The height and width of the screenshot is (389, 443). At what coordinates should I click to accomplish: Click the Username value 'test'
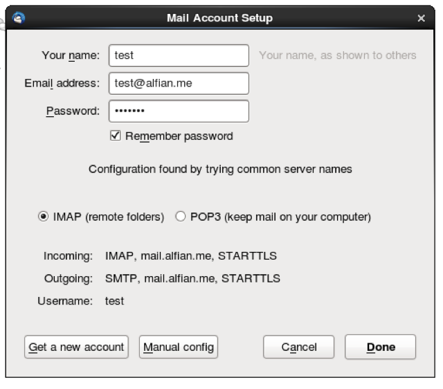click(x=114, y=301)
